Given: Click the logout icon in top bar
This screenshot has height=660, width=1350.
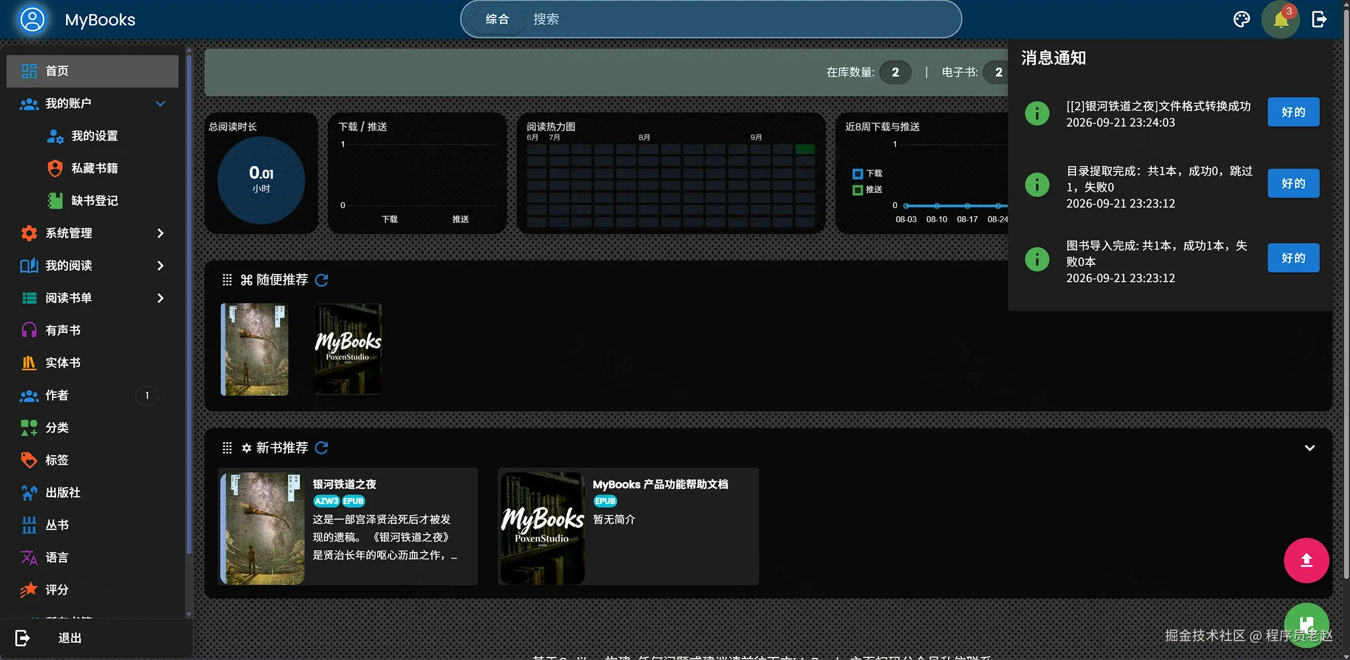Looking at the screenshot, I should (x=1319, y=19).
